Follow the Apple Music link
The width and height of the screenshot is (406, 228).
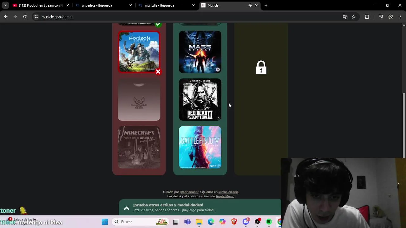(x=225, y=196)
